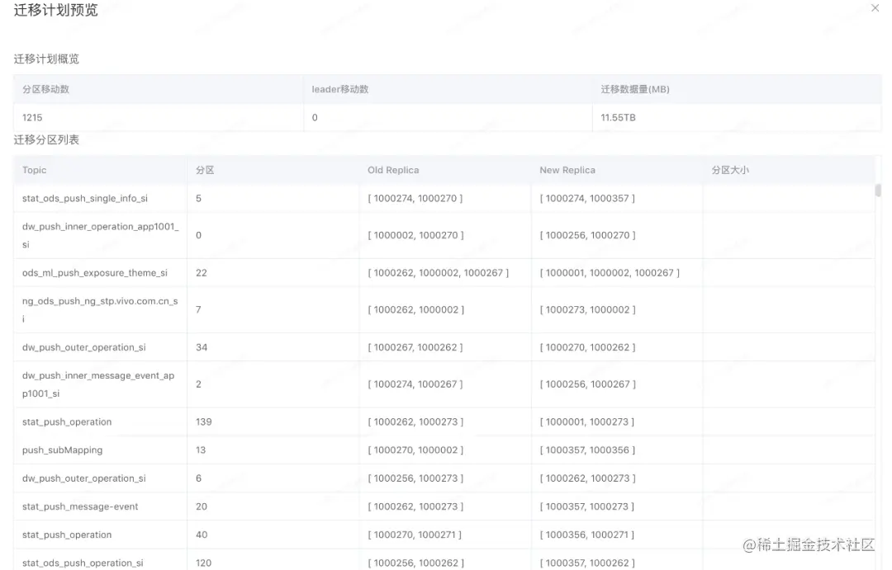
Task: Select topic push_subMapping
Action: tap(63, 450)
